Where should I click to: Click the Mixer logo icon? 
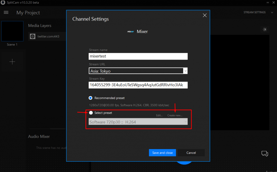click(131, 32)
